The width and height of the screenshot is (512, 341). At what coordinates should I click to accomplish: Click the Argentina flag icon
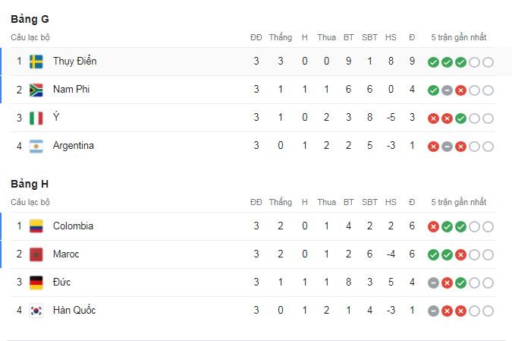point(36,146)
